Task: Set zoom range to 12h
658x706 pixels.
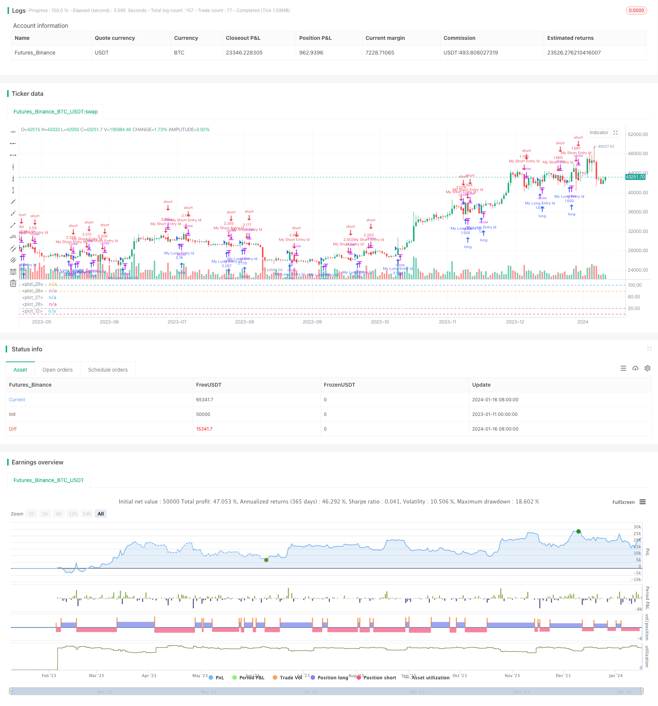Action: (x=73, y=514)
